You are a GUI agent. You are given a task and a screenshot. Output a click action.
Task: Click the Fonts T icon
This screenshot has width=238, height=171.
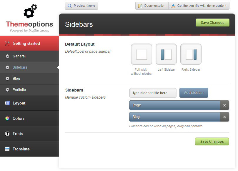(x=7, y=134)
